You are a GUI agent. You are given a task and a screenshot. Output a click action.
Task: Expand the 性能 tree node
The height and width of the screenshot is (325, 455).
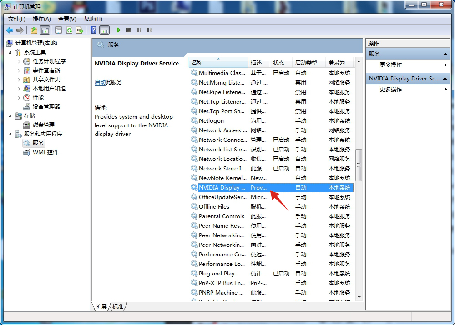pyautogui.click(x=19, y=98)
